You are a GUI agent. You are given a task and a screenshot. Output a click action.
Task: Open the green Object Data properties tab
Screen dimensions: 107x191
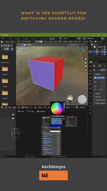(90, 110)
